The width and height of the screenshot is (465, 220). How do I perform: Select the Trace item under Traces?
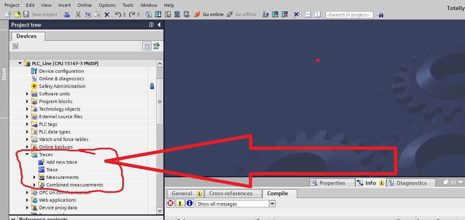(x=52, y=170)
